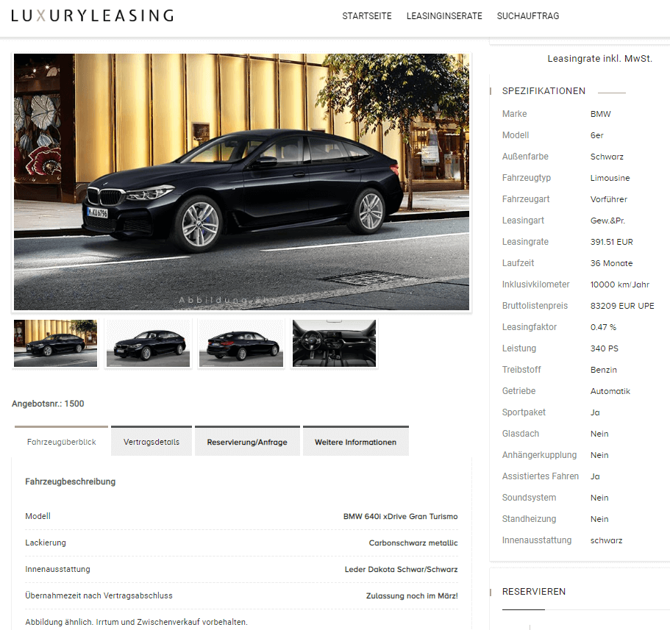The width and height of the screenshot is (670, 630).
Task: Click 'Leasingrate inkl. MwSt.' text
Action: [600, 59]
